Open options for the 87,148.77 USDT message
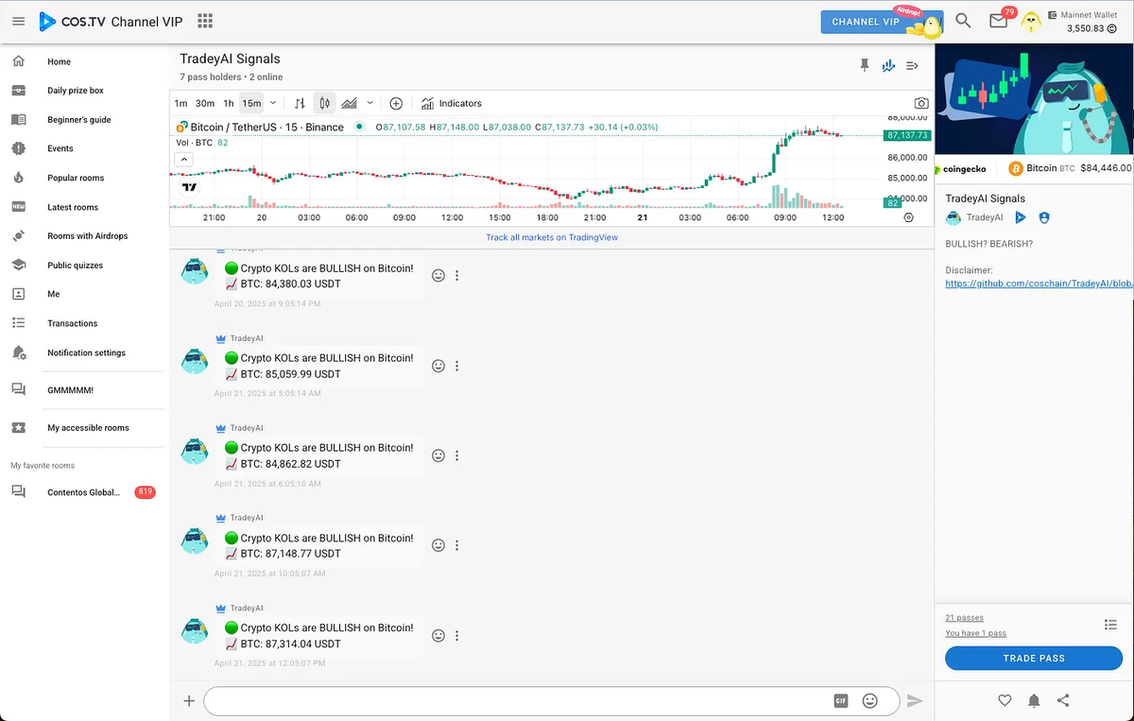 [x=457, y=545]
